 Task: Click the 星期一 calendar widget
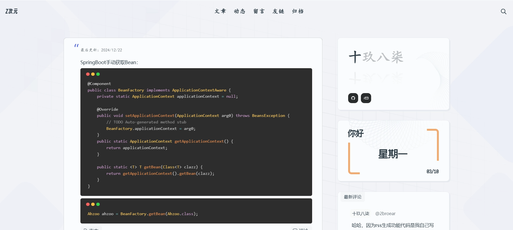393,154
